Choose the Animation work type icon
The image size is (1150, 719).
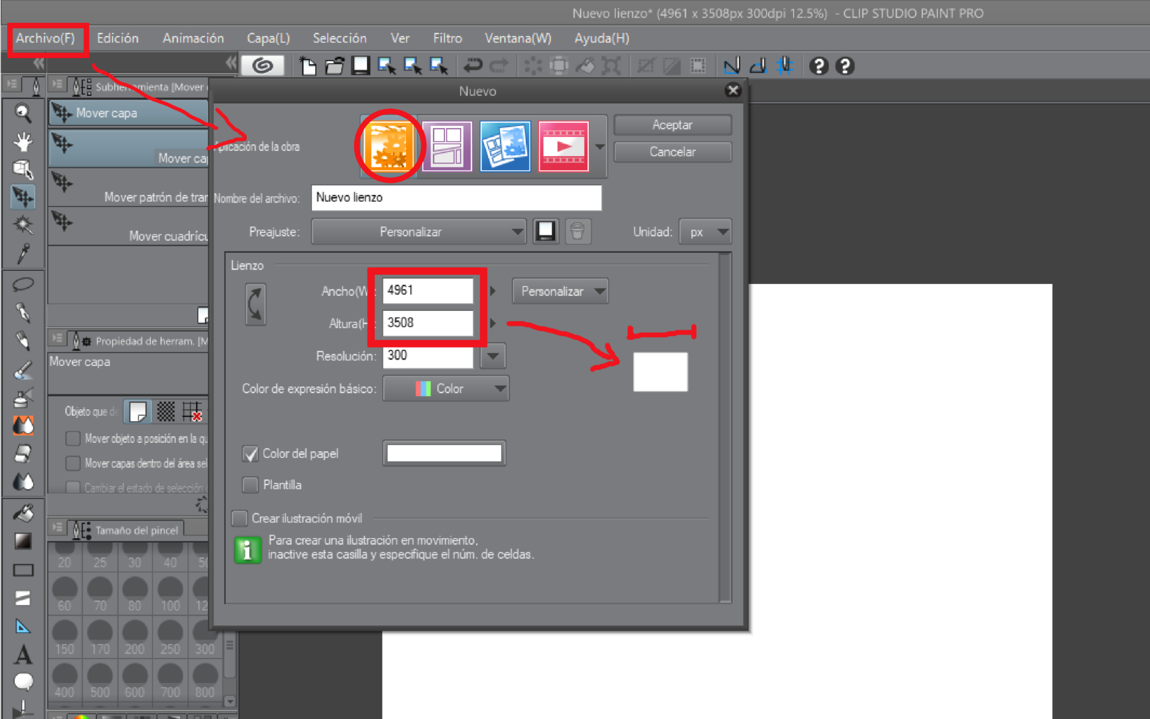click(x=563, y=146)
